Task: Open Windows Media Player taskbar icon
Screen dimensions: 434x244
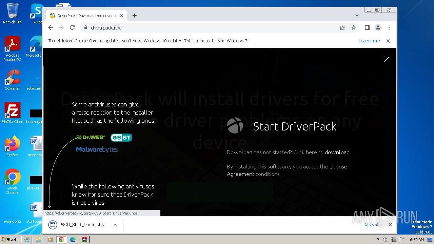Action: pyautogui.click(x=50, y=240)
